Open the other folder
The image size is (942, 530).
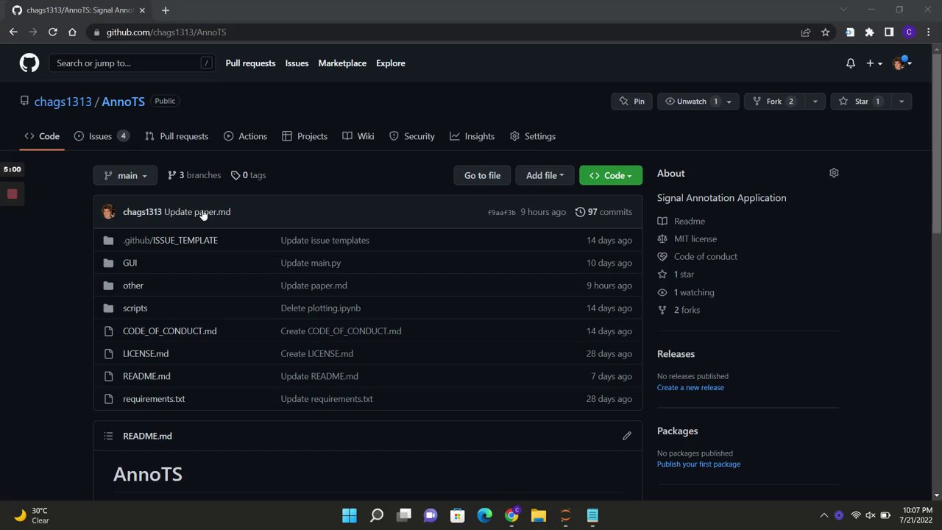pos(133,286)
